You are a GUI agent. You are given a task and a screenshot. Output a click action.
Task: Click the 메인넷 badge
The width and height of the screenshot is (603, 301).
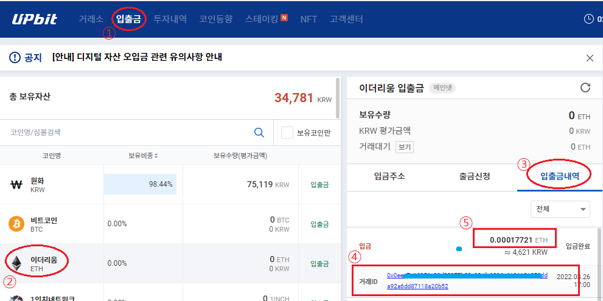[442, 88]
